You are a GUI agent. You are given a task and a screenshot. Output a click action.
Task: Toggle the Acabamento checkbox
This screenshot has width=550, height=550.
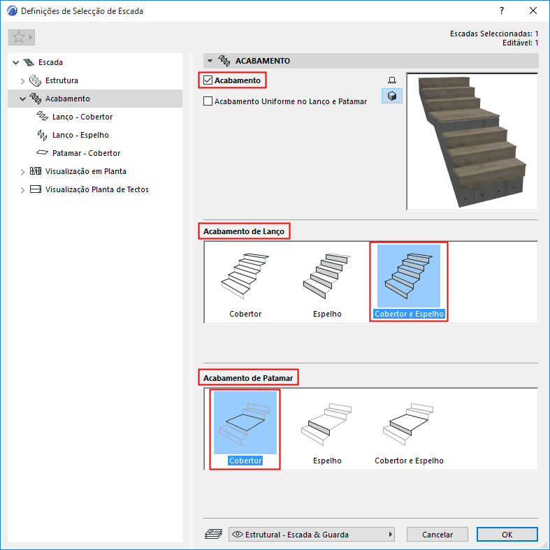(208, 80)
